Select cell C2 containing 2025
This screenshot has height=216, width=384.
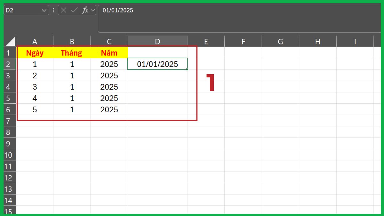click(x=109, y=64)
